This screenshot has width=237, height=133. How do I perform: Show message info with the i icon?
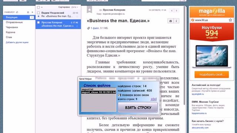176,21
